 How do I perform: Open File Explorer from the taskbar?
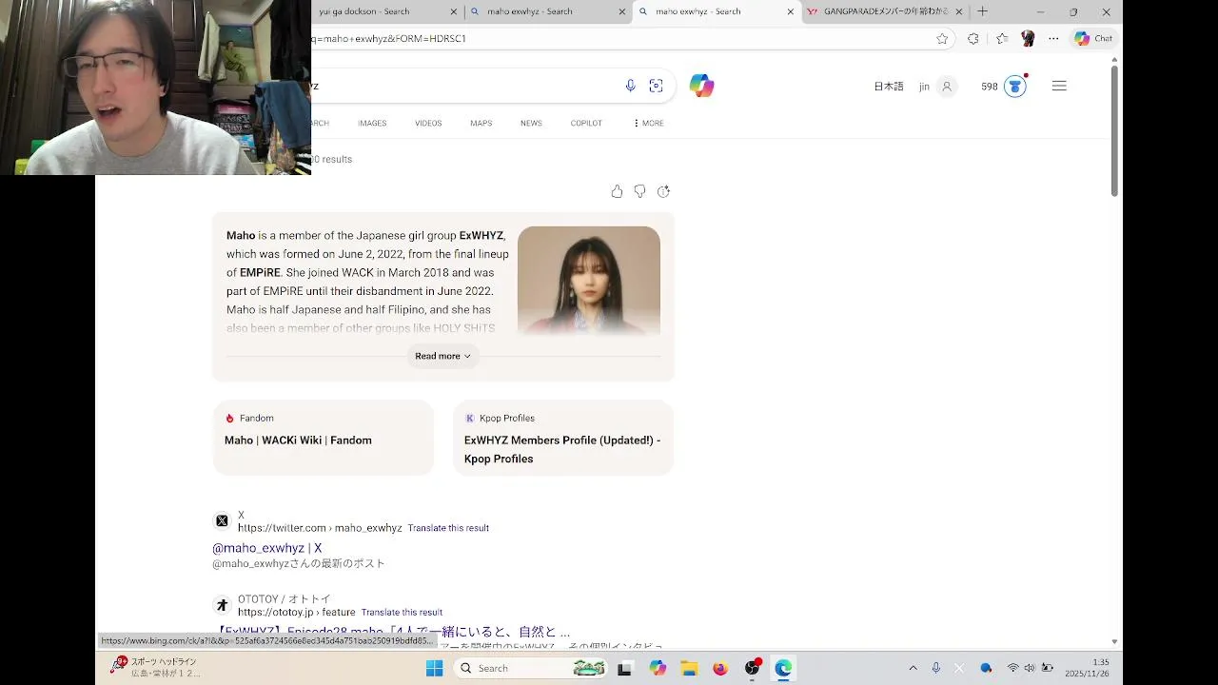click(689, 668)
